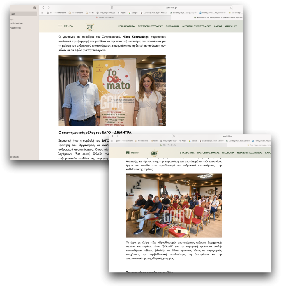Switch to the Καινοτομία και βιωσιμότητα tab in rear window
Viewport: 281px width, 287px height.
coord(218,17)
